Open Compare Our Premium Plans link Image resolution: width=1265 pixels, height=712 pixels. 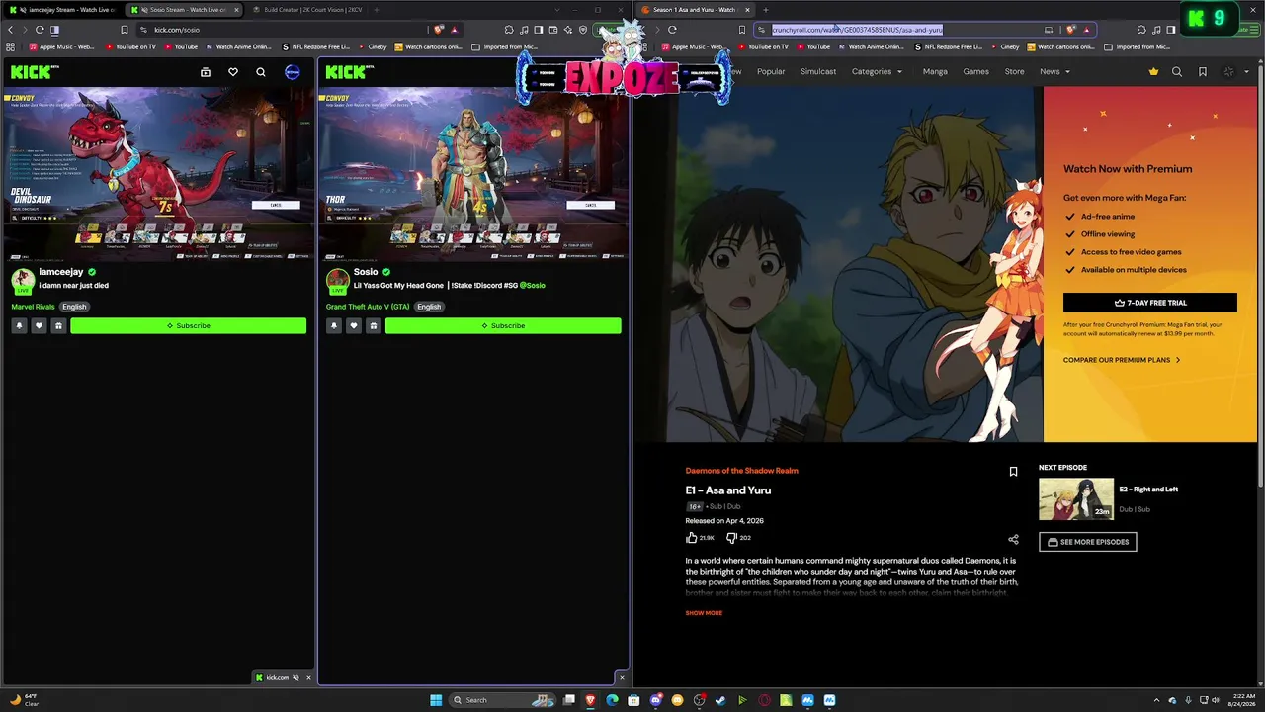click(x=1122, y=360)
